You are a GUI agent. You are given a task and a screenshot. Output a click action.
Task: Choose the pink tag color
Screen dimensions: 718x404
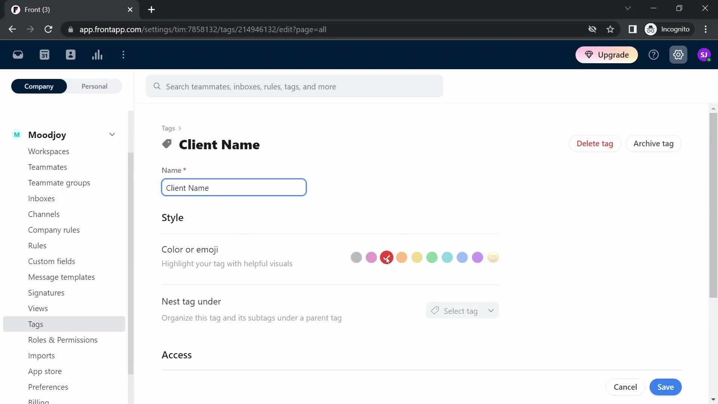tap(371, 257)
